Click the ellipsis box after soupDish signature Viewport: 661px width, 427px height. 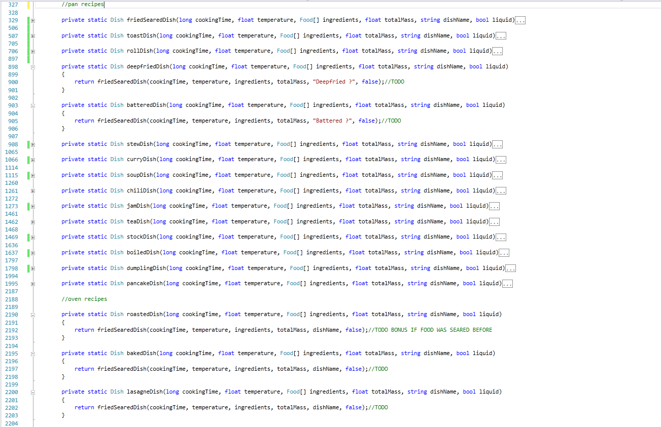coord(497,175)
